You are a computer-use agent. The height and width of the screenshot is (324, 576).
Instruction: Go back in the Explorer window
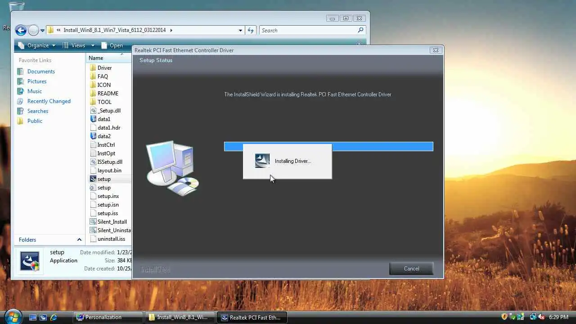[x=21, y=30]
